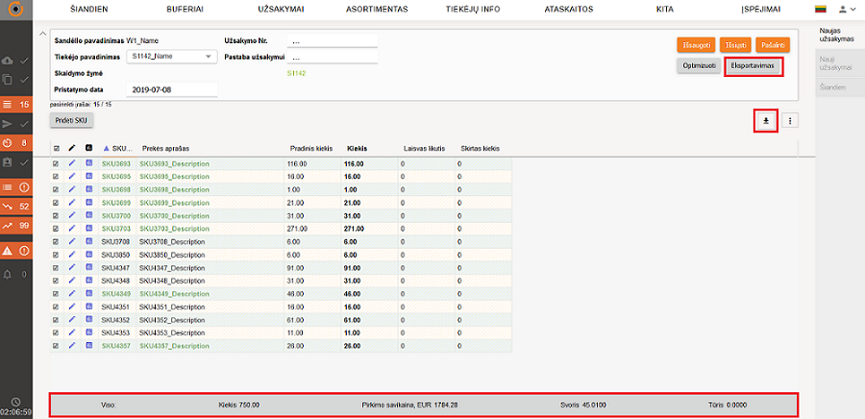The width and height of the screenshot is (865, 419).
Task: Click the bell notifications icon in sidebar
Action: point(9,274)
